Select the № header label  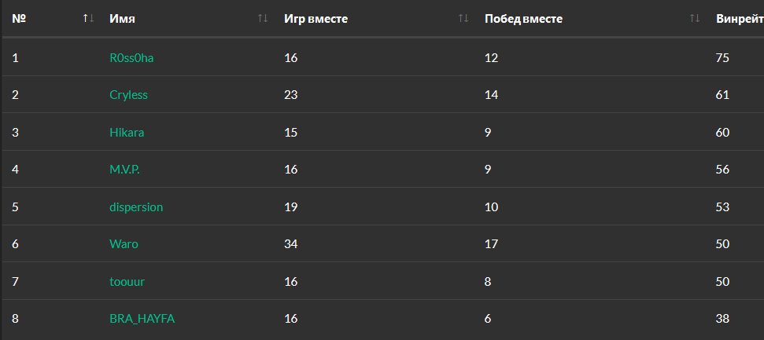pos(19,19)
